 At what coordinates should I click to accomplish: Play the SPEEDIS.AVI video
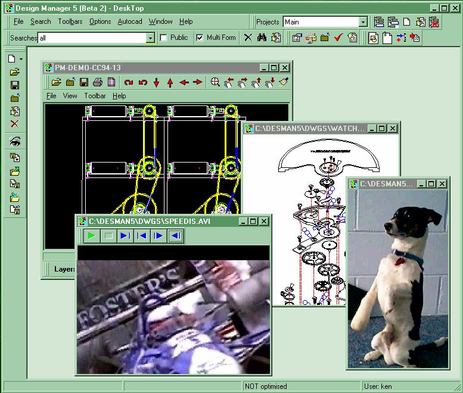tap(91, 236)
